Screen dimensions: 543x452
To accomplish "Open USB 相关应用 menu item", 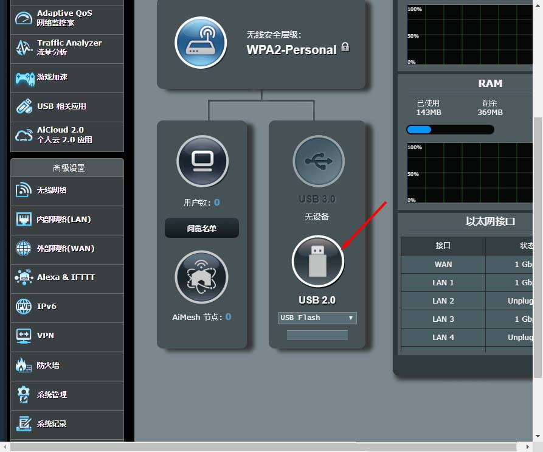I will pyautogui.click(x=67, y=107).
